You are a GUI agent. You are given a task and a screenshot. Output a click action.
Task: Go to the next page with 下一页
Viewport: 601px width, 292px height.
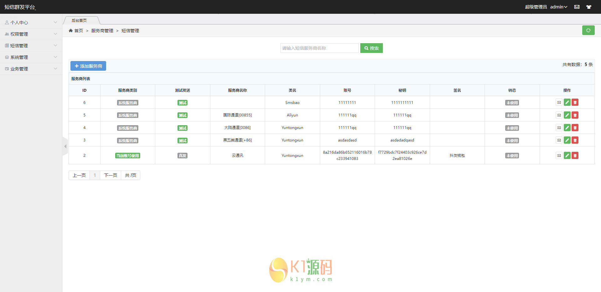tap(110, 175)
